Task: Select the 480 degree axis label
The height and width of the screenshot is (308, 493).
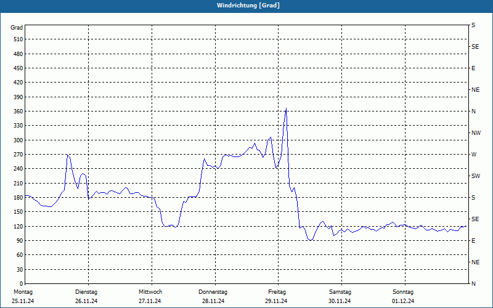Action: point(18,54)
